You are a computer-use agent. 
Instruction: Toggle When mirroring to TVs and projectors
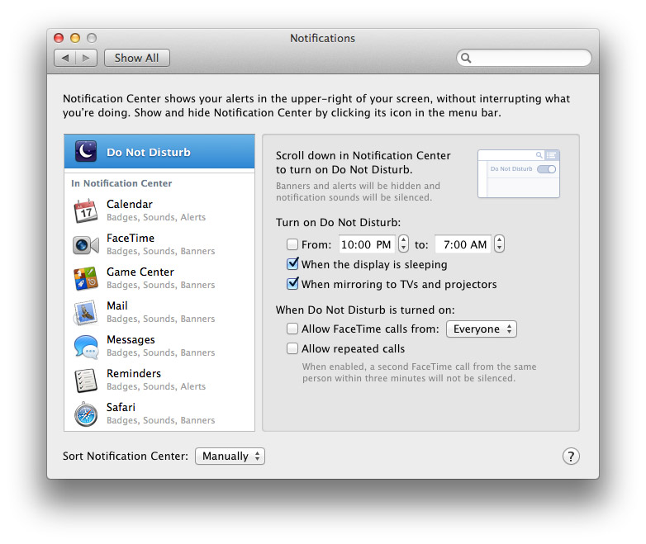pyautogui.click(x=292, y=284)
